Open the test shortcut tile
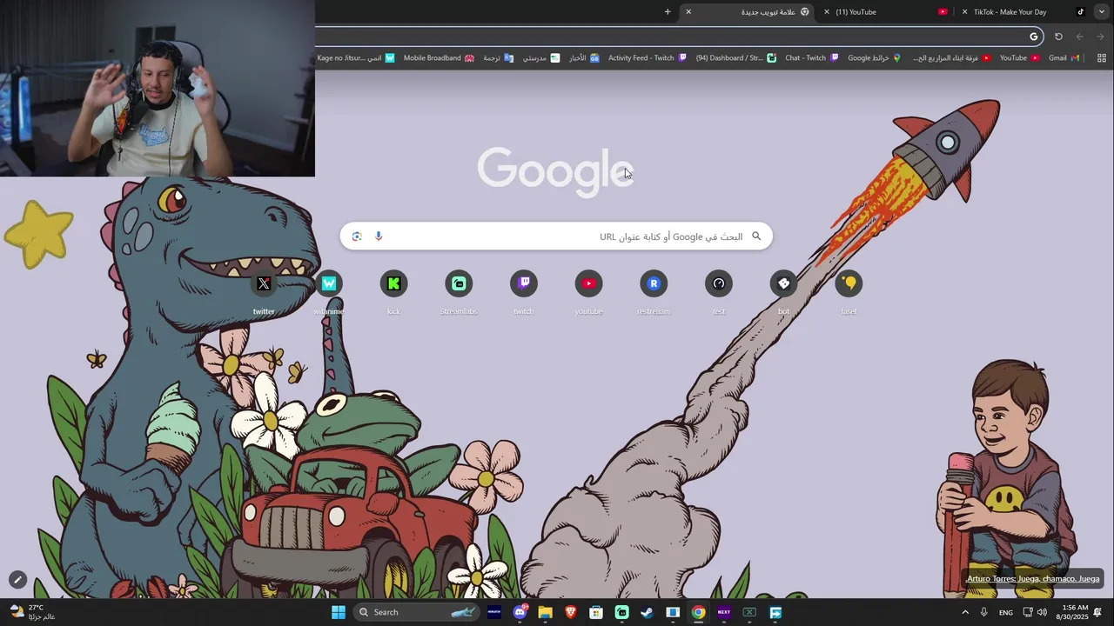This screenshot has width=1114, height=626. point(719,292)
